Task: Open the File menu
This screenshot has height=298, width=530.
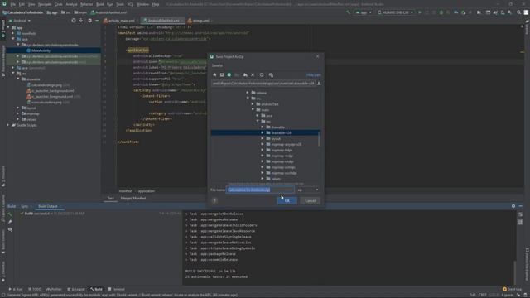Action: pyautogui.click(x=13, y=4)
